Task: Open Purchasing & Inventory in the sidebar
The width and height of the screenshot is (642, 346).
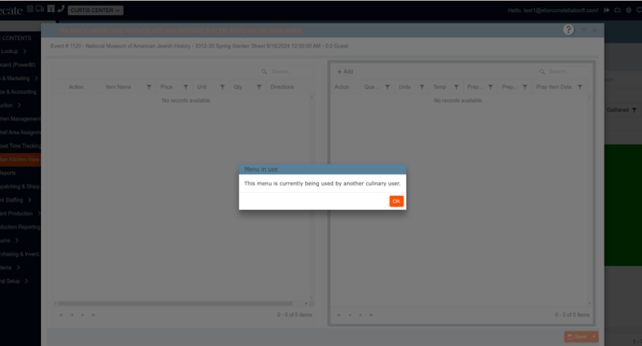Action: click(x=21, y=254)
